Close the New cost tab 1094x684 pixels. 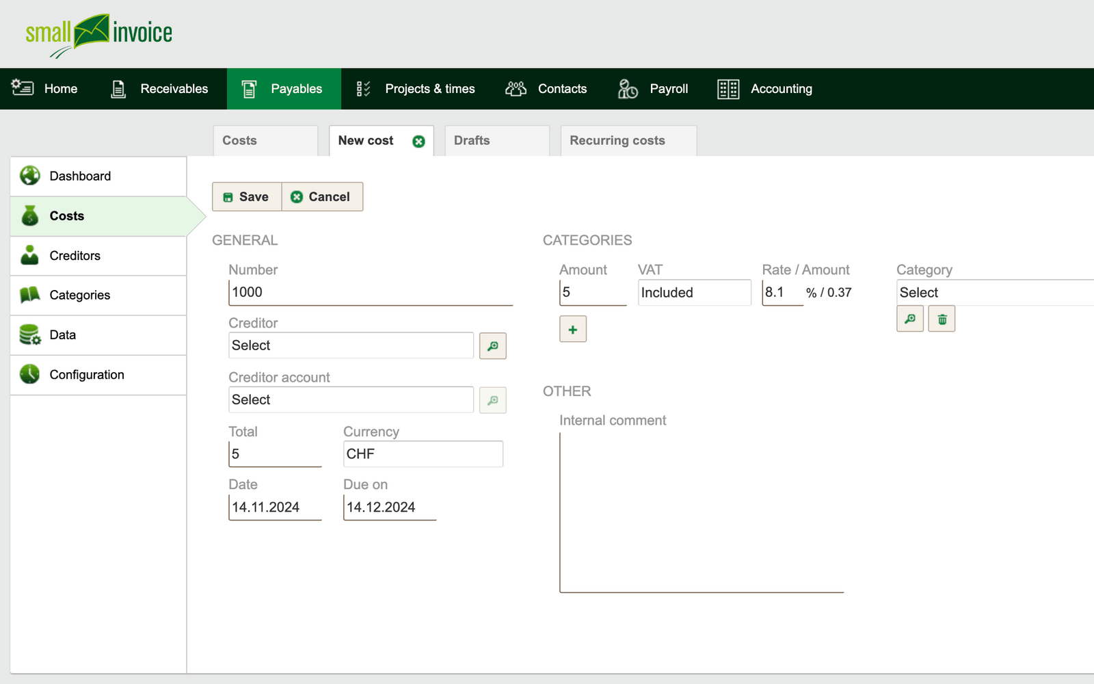click(x=418, y=142)
